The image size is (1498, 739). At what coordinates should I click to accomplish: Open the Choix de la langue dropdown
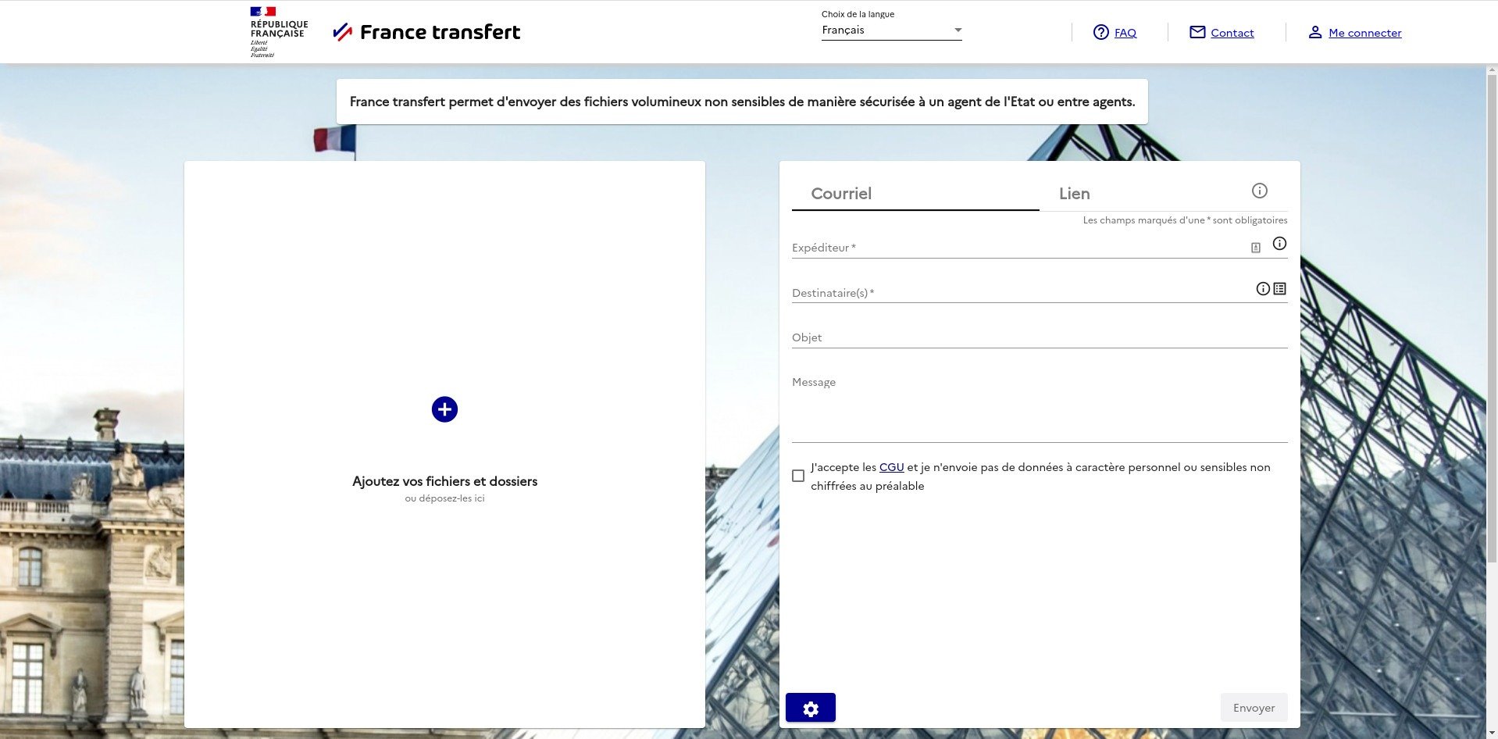pos(891,30)
